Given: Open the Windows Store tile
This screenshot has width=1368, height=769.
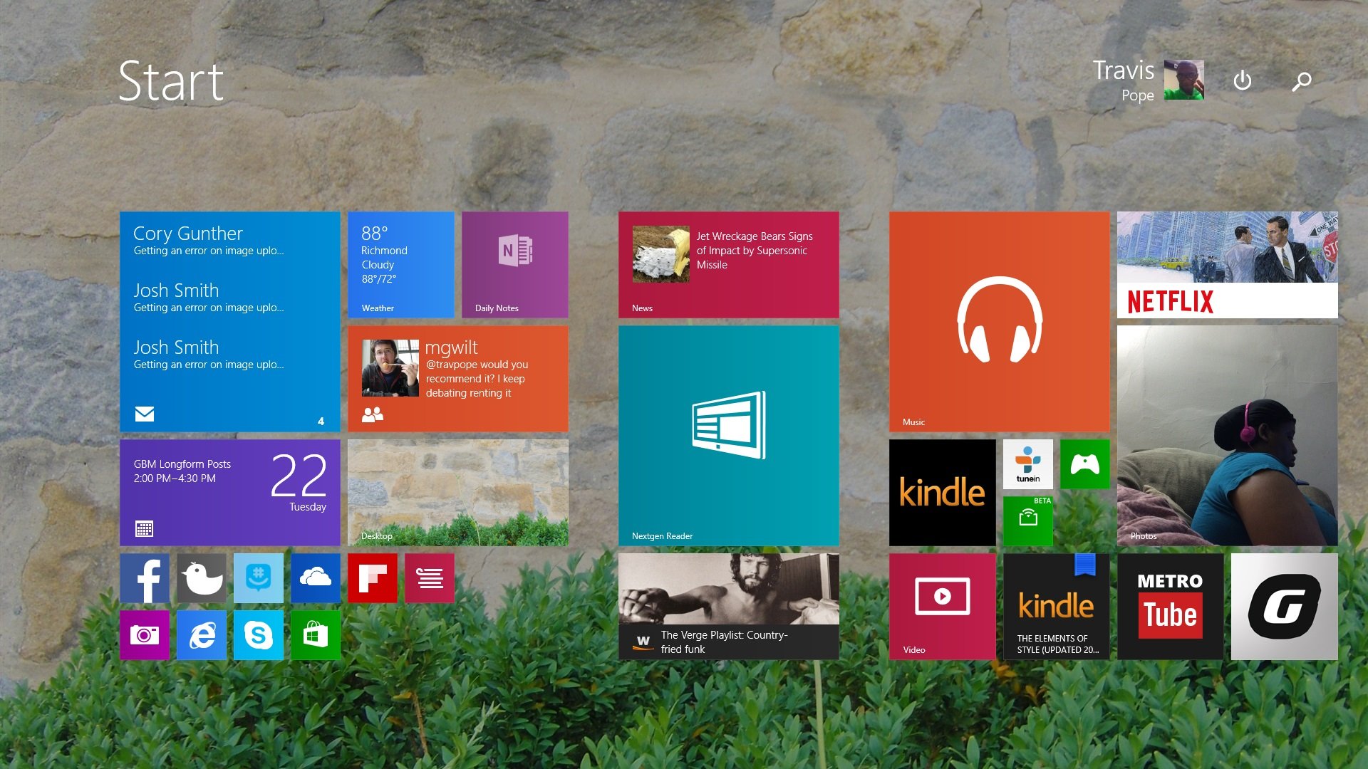Looking at the screenshot, I should 316,634.
